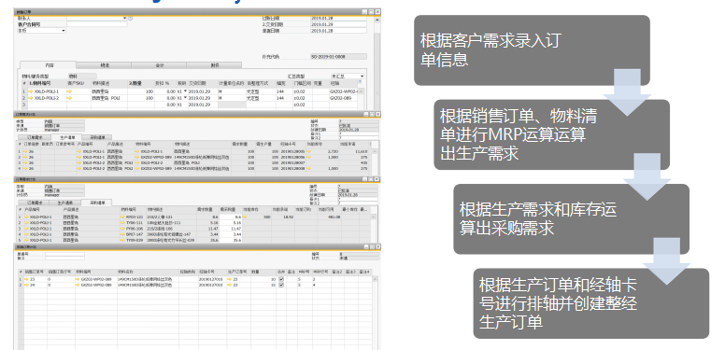Click customer SKU arrow in sales order row 2

pos(70,98)
